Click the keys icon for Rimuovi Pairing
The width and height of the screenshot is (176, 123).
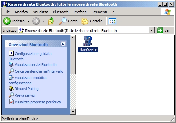(11, 88)
